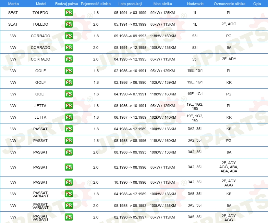Click engine code 9A in PASSAT VARIANT row
This screenshot has height=223, width=268.
(229, 206)
